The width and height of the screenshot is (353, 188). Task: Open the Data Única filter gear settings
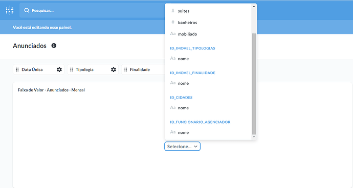point(59,69)
